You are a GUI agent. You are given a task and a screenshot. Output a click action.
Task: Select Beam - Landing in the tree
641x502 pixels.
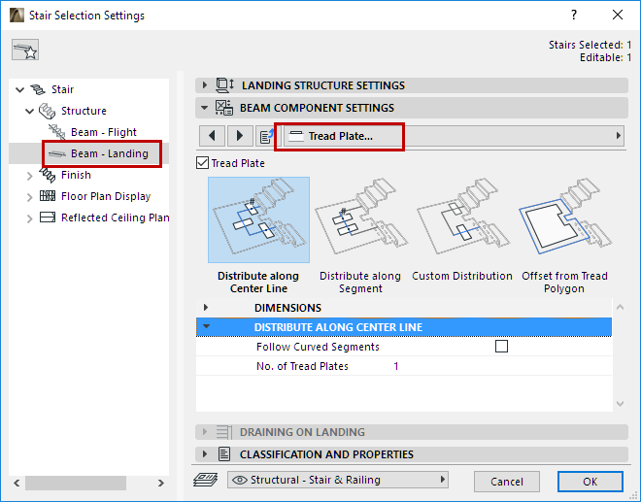pos(110,153)
